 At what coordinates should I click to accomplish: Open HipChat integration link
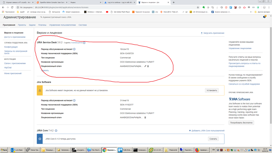click(8, 68)
